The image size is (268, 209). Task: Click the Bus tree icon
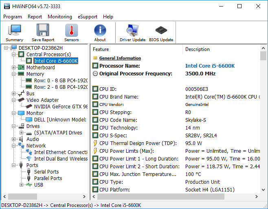click(x=21, y=93)
